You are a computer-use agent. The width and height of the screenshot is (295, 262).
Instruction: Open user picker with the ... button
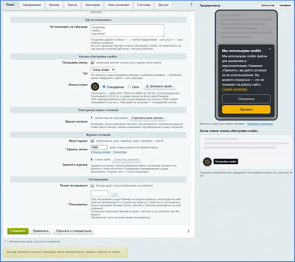pyautogui.click(x=115, y=193)
